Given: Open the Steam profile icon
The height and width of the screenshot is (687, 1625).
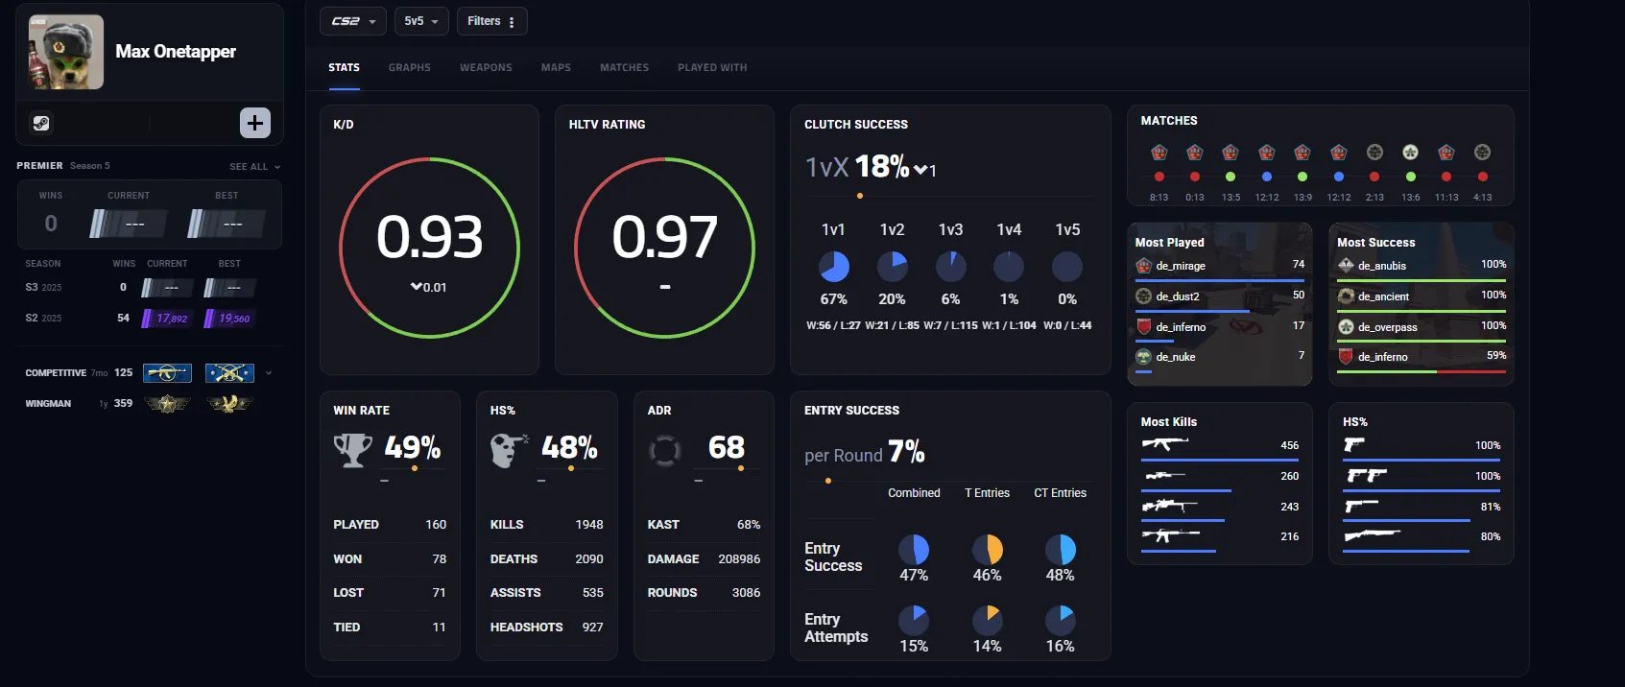Looking at the screenshot, I should pyautogui.click(x=41, y=123).
